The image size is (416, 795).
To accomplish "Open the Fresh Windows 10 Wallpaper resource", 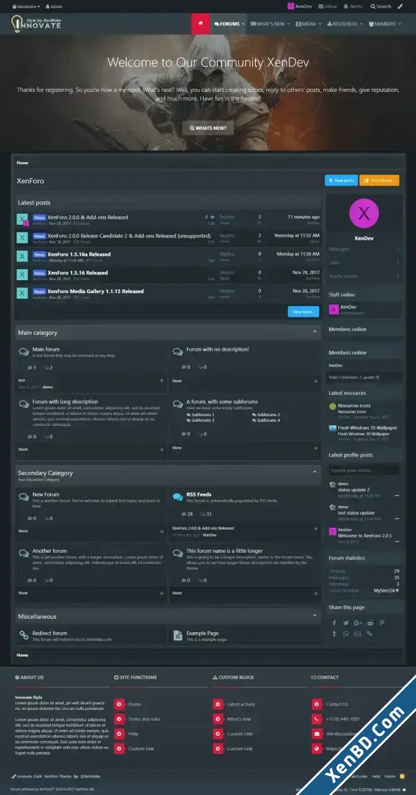I will [368, 428].
